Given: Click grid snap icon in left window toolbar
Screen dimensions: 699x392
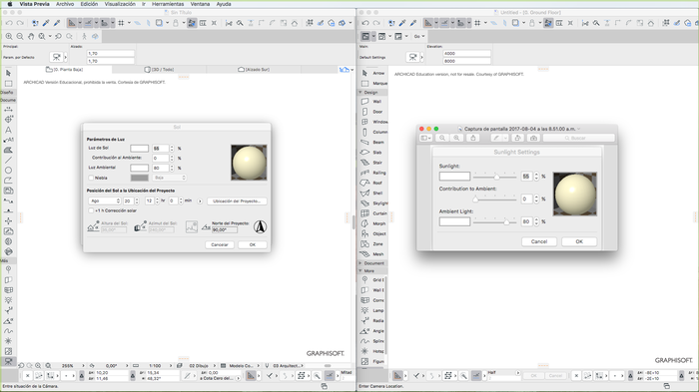Looking at the screenshot, I should pos(121,23).
